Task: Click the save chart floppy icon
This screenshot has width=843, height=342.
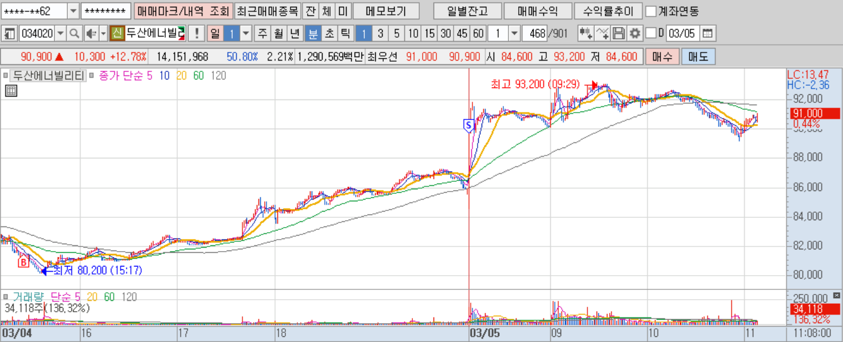Action: [618, 33]
